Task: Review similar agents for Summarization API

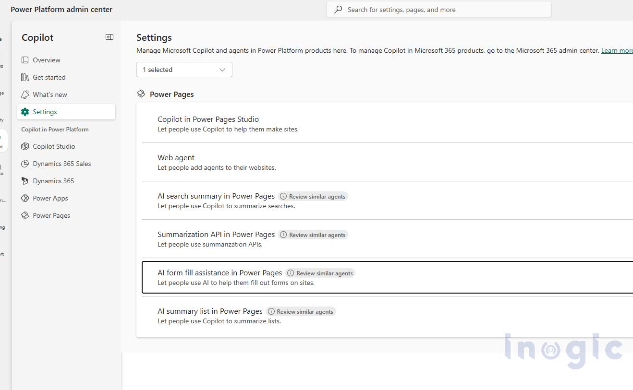Action: [313, 235]
